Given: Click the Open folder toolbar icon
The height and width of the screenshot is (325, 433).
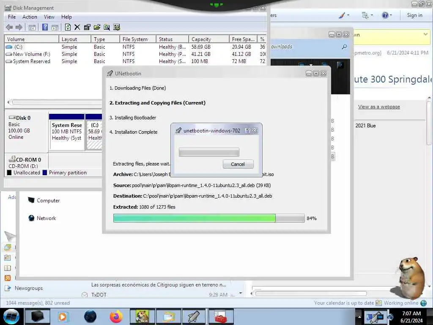Looking at the screenshot, I should pyautogui.click(x=97, y=27).
